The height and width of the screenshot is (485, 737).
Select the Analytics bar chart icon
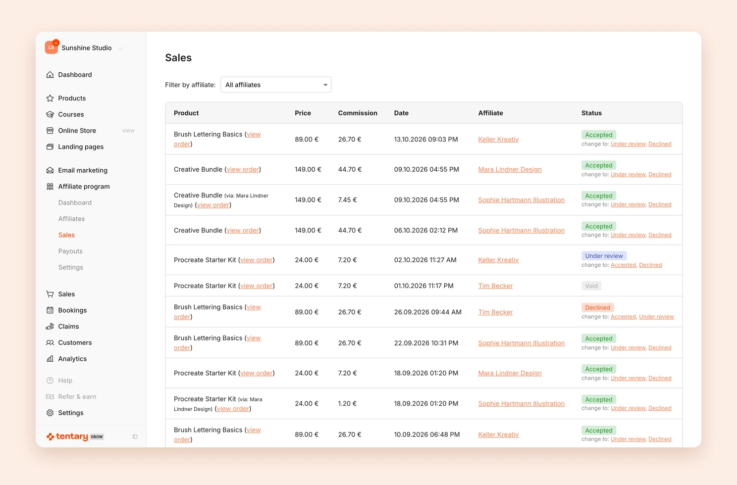click(x=50, y=359)
